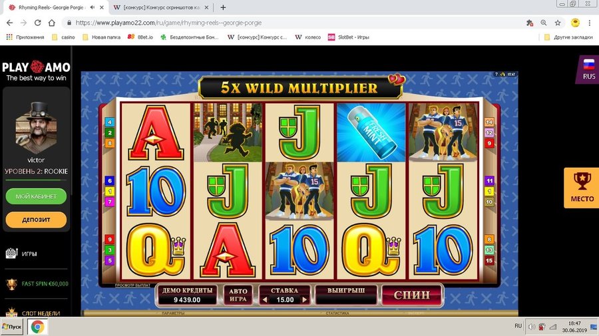Open Chrome from the Windows taskbar
599x336 pixels.
tap(37, 327)
